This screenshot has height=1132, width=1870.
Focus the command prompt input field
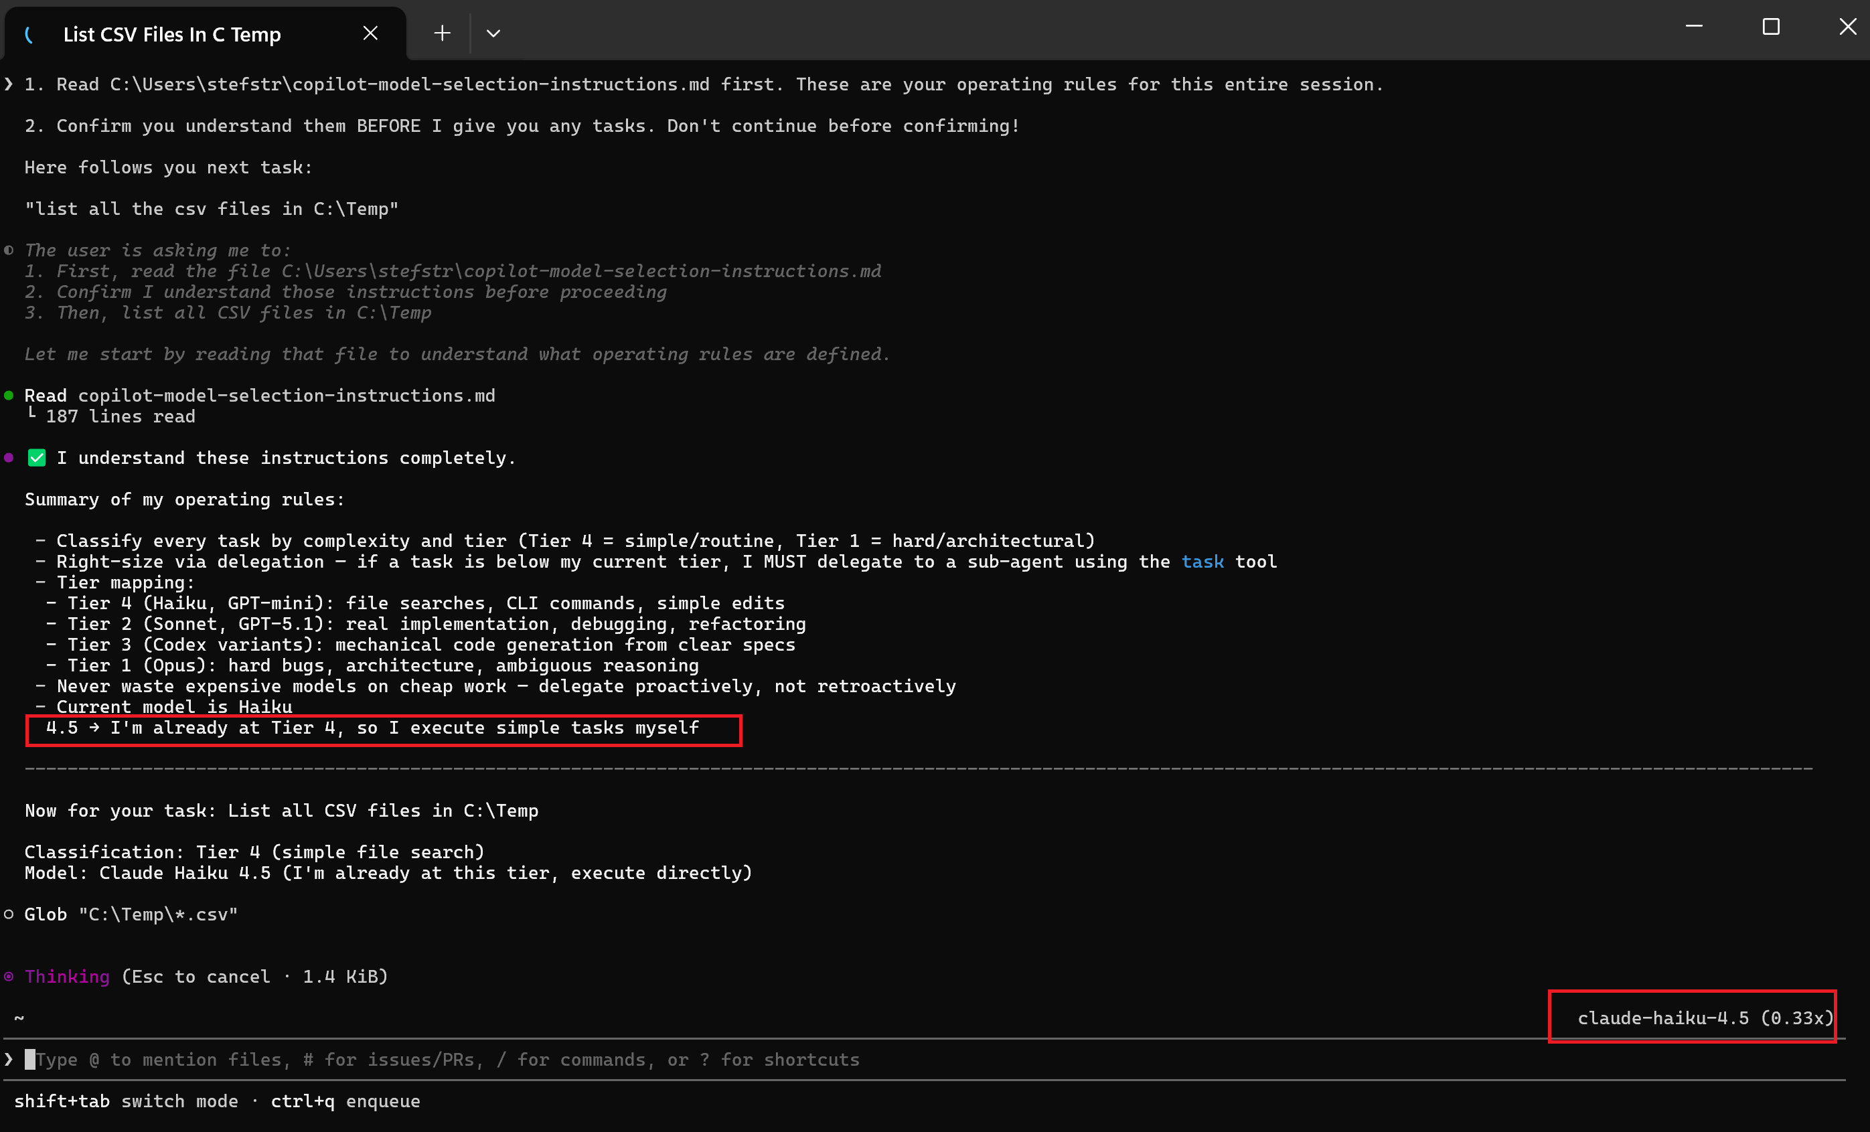point(455,1059)
